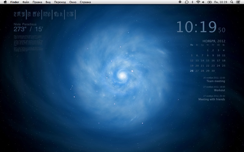Click the Чт weekday header in calendar
Image resolution: width=244 pixels, height=152 pixels.
coord(208,45)
